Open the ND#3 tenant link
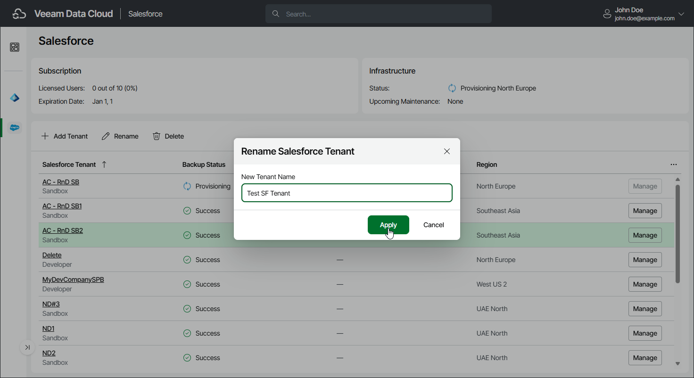 point(51,304)
